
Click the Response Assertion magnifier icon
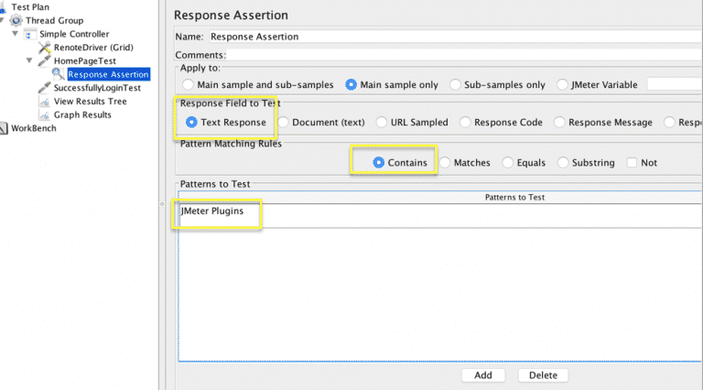(x=58, y=74)
